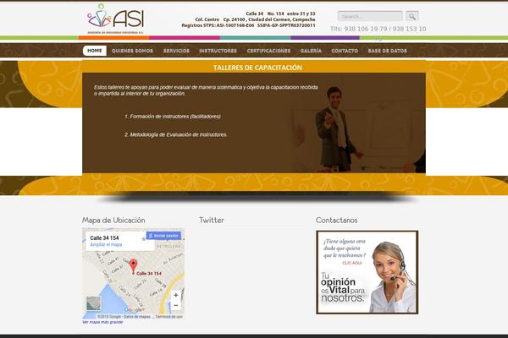
Task: Click the Ampliar el mapa link
Action: click(106, 244)
